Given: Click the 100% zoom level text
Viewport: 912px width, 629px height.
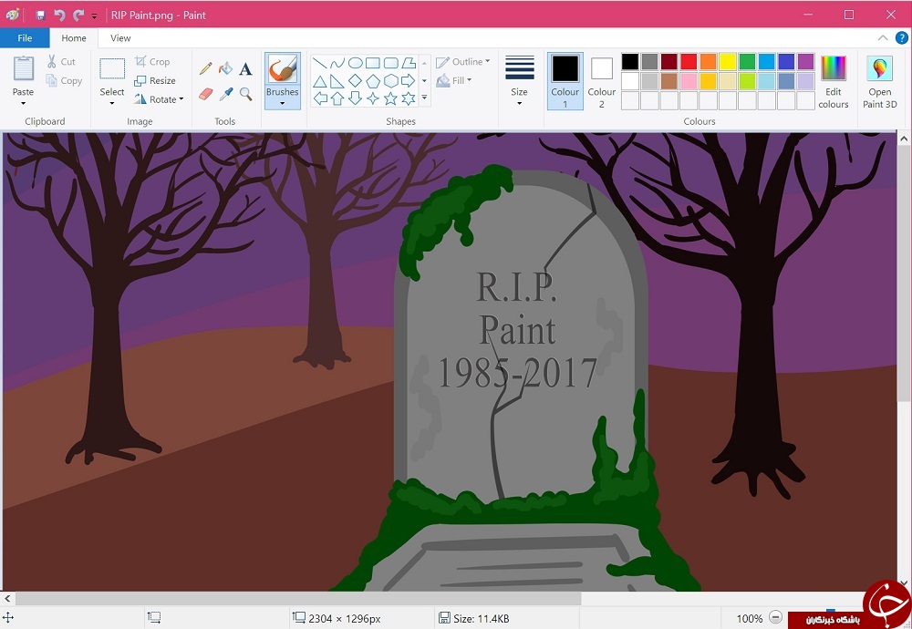Looking at the screenshot, I should pos(749,619).
